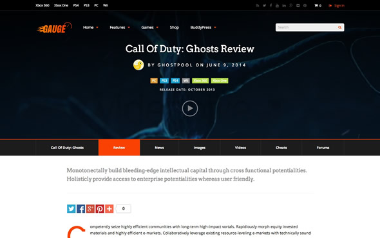The width and height of the screenshot is (380, 238).
Task: Share on Facebook using the share button
Action: click(x=81, y=208)
